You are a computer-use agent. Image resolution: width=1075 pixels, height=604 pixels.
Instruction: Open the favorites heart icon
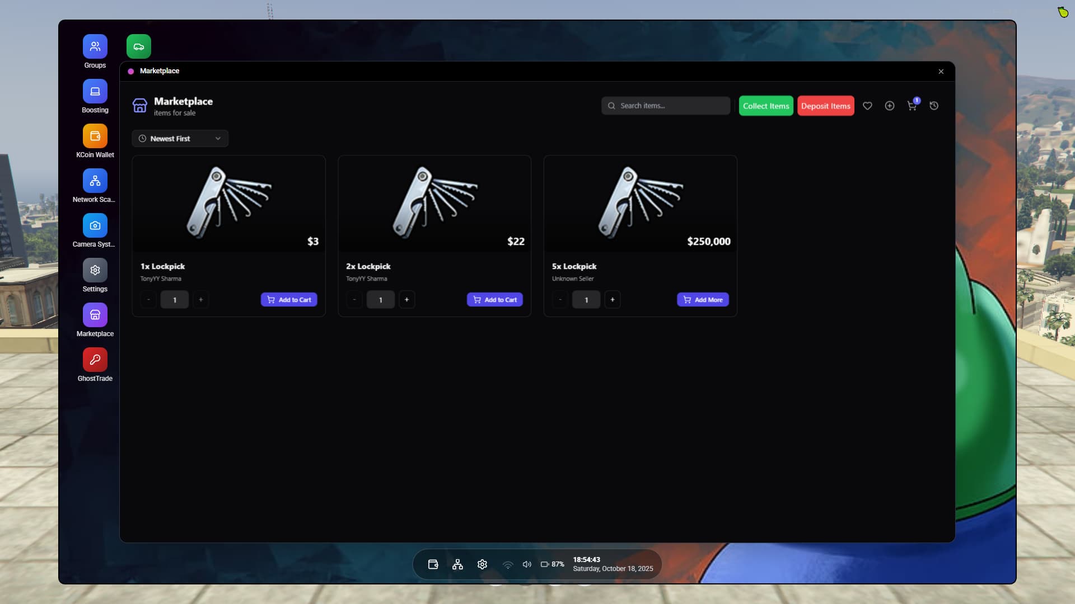[x=867, y=106]
